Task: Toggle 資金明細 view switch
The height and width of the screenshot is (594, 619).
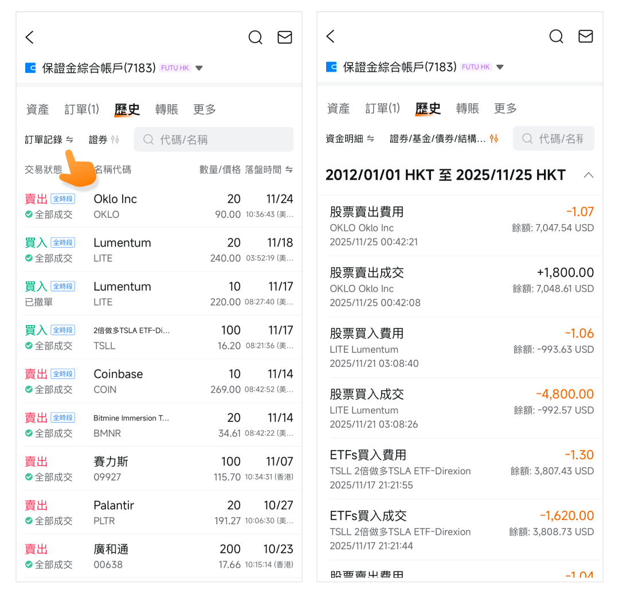Action: (370, 139)
